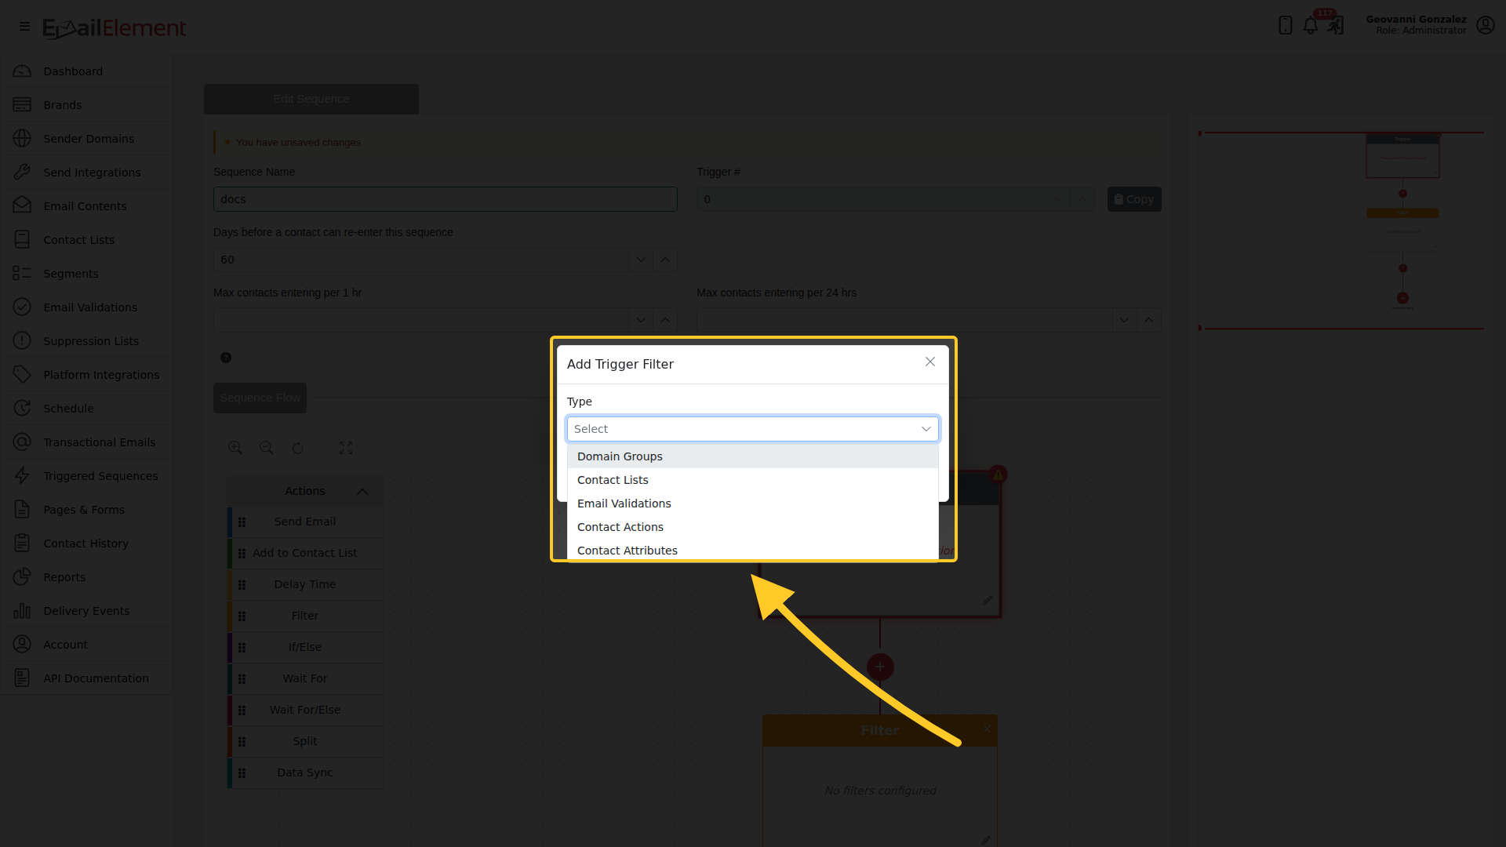Close the Add Trigger Filter dialog
Viewport: 1506px width, 847px height.
pos(930,362)
